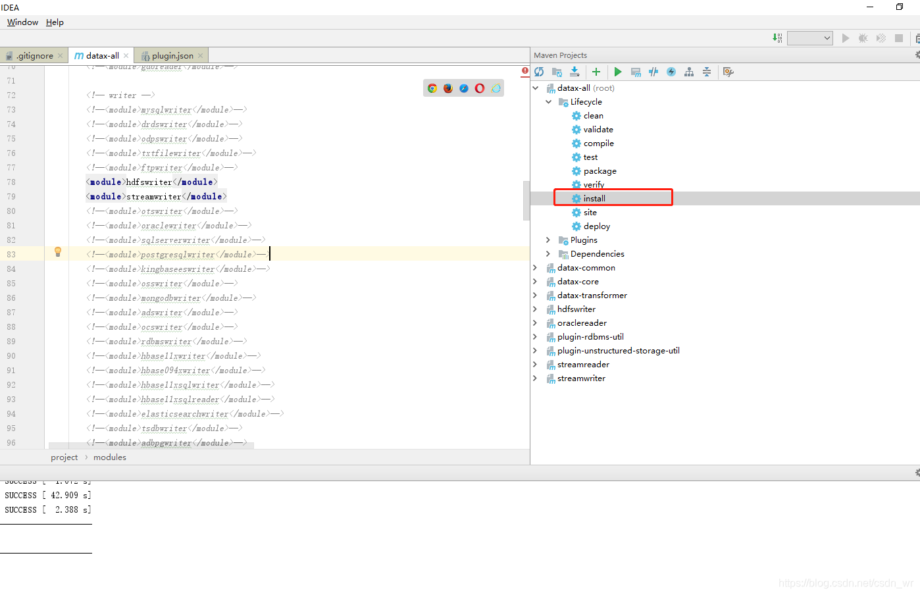Expand plugin-rdbms-util module
This screenshot has width=920, height=595.
click(x=535, y=337)
